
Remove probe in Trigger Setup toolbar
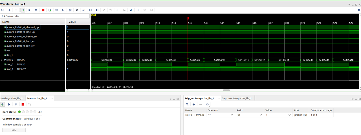[x=201, y=104]
